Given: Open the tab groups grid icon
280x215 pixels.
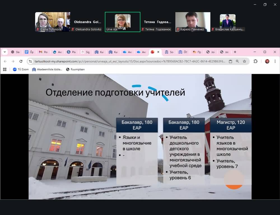Looking at the screenshot, I should tap(4, 69).
